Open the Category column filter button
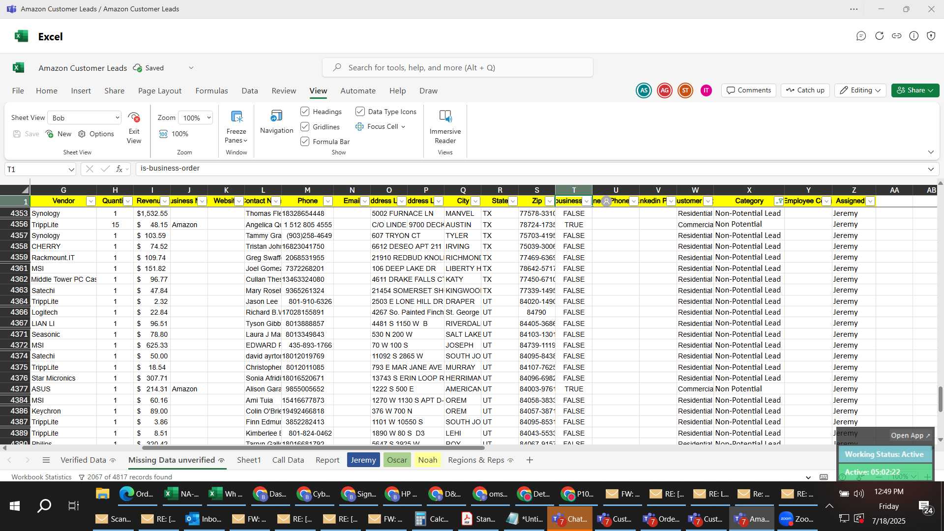 tap(779, 201)
